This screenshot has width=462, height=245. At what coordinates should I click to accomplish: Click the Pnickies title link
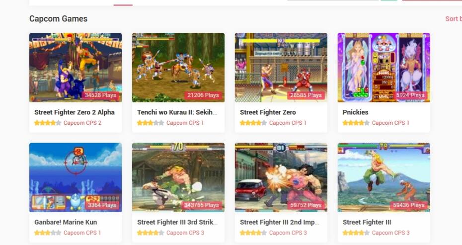355,112
